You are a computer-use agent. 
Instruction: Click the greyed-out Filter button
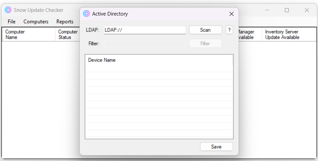pyautogui.click(x=205, y=43)
